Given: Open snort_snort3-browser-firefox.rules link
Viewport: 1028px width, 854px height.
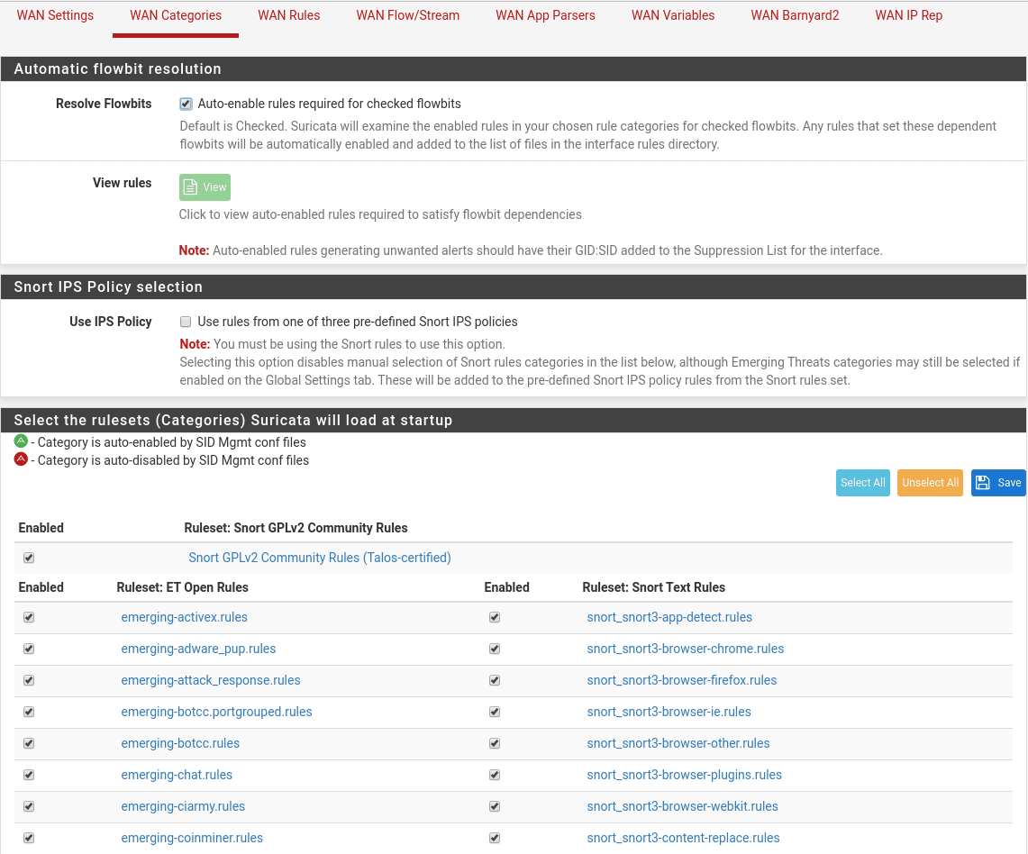Looking at the screenshot, I should 682,680.
